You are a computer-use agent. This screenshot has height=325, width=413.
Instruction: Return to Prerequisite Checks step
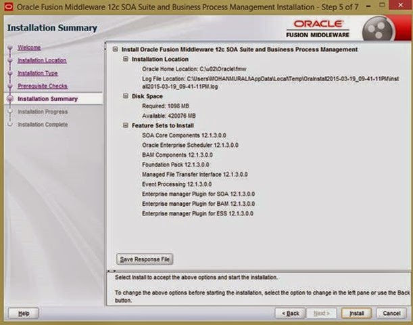43,86
